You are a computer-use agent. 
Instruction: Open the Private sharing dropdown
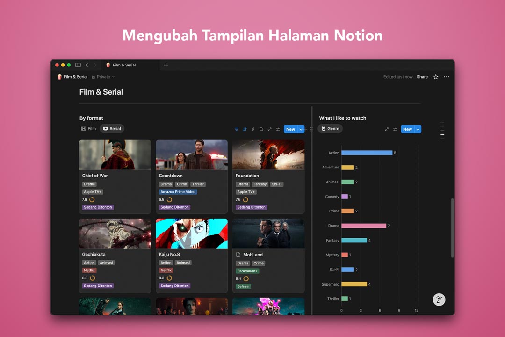coord(103,77)
